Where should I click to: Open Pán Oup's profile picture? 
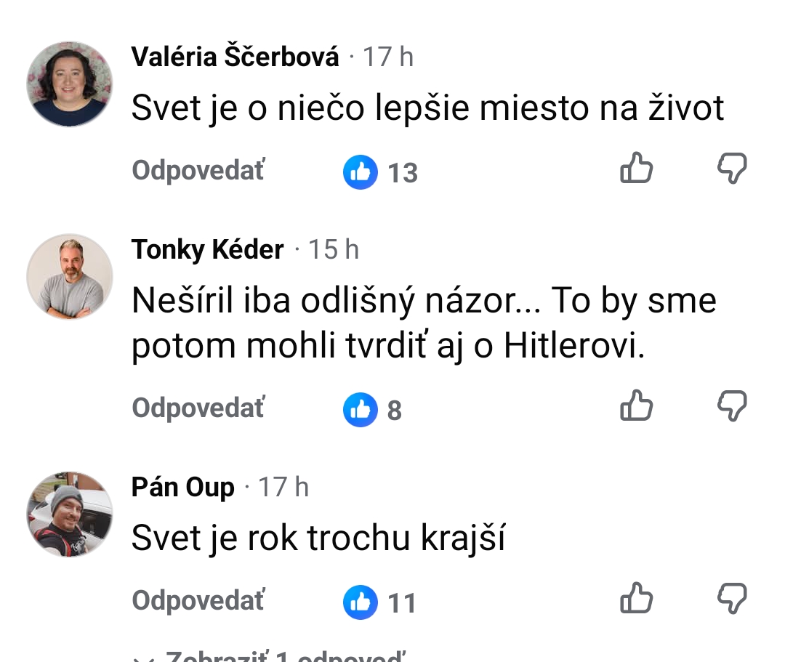70,514
